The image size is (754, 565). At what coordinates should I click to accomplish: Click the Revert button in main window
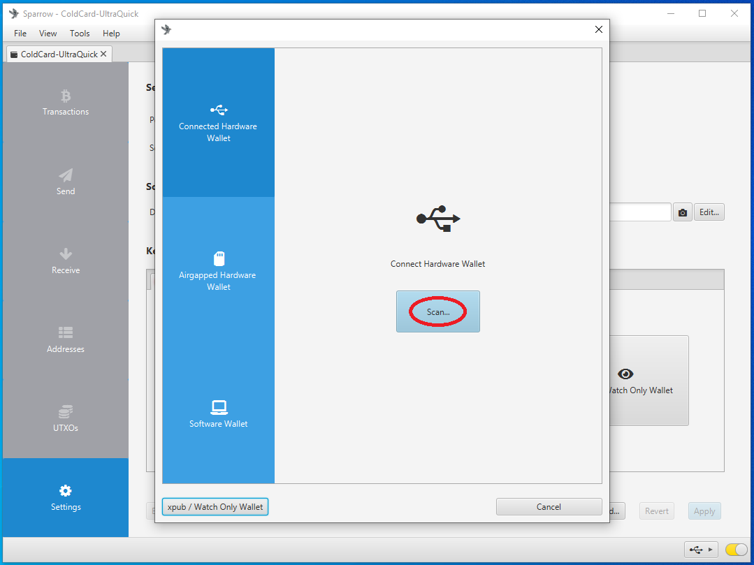(x=656, y=511)
